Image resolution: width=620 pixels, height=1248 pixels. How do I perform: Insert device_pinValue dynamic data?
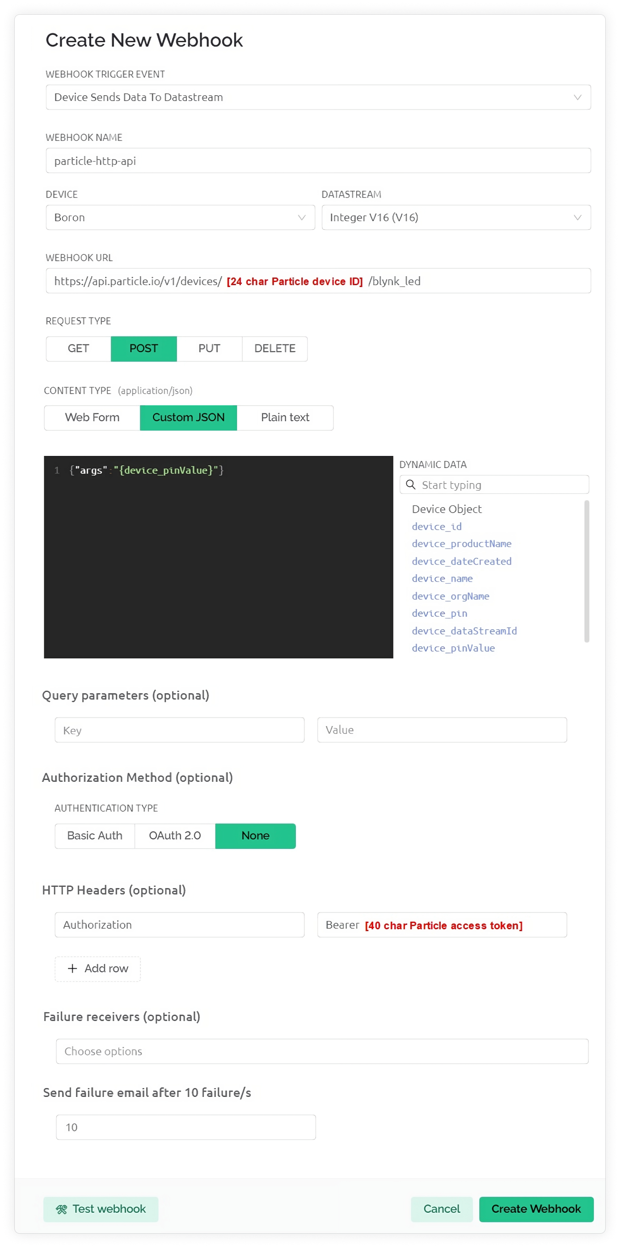coord(453,648)
